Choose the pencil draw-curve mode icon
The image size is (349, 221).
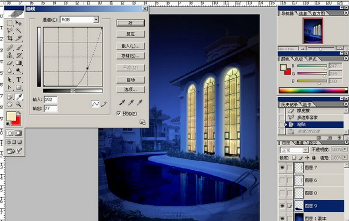coord(104,104)
